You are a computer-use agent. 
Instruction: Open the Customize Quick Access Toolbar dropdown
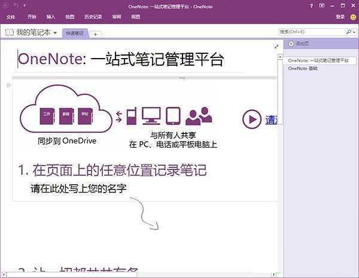25,6
